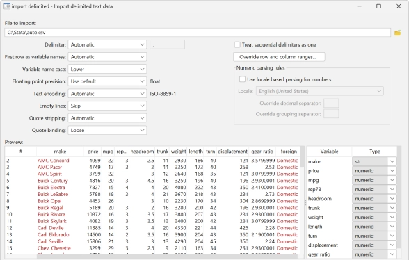Minimize the import delimited dialog
This screenshot has width=409, height=260.
click(x=359, y=6)
